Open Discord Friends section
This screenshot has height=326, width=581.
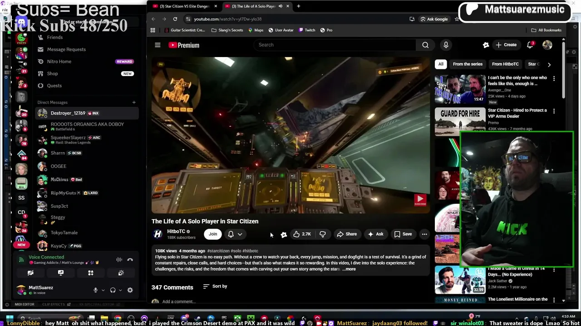(86, 37)
